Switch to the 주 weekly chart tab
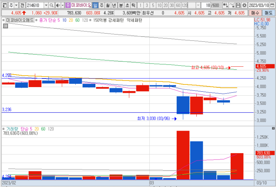 click(x=101, y=5)
